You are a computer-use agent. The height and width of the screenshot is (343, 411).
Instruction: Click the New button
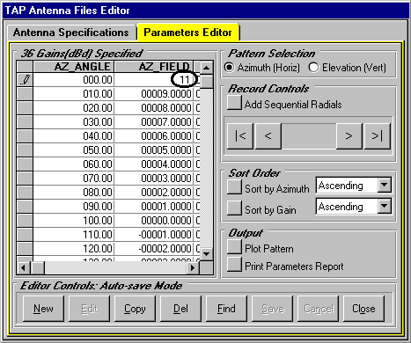tap(43, 309)
